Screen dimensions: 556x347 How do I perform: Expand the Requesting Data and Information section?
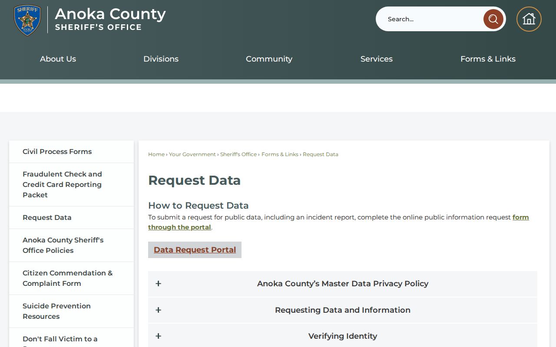(x=342, y=310)
